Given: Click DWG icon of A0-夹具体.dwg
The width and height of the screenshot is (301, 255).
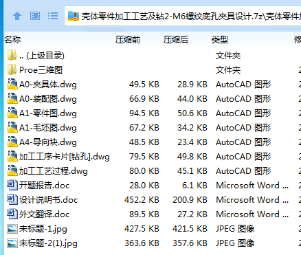Looking at the screenshot, I should (x=12, y=84).
